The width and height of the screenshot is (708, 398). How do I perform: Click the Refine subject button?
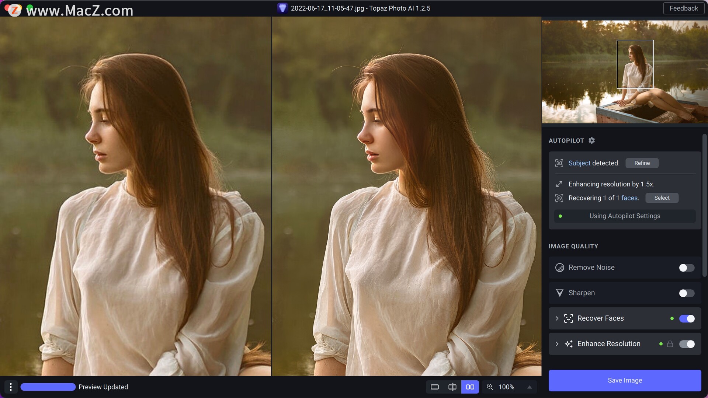coord(642,163)
